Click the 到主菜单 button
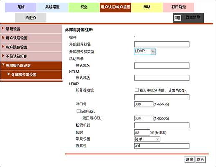The image size is (216, 167). tap(188, 18)
